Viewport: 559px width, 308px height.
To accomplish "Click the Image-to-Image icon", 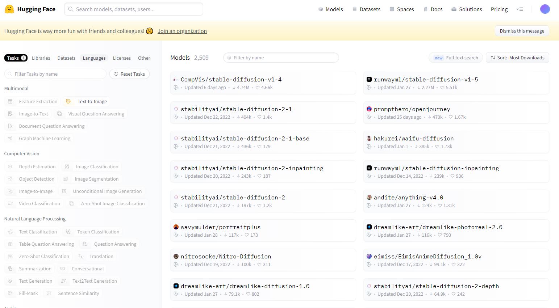I will click(x=10, y=191).
